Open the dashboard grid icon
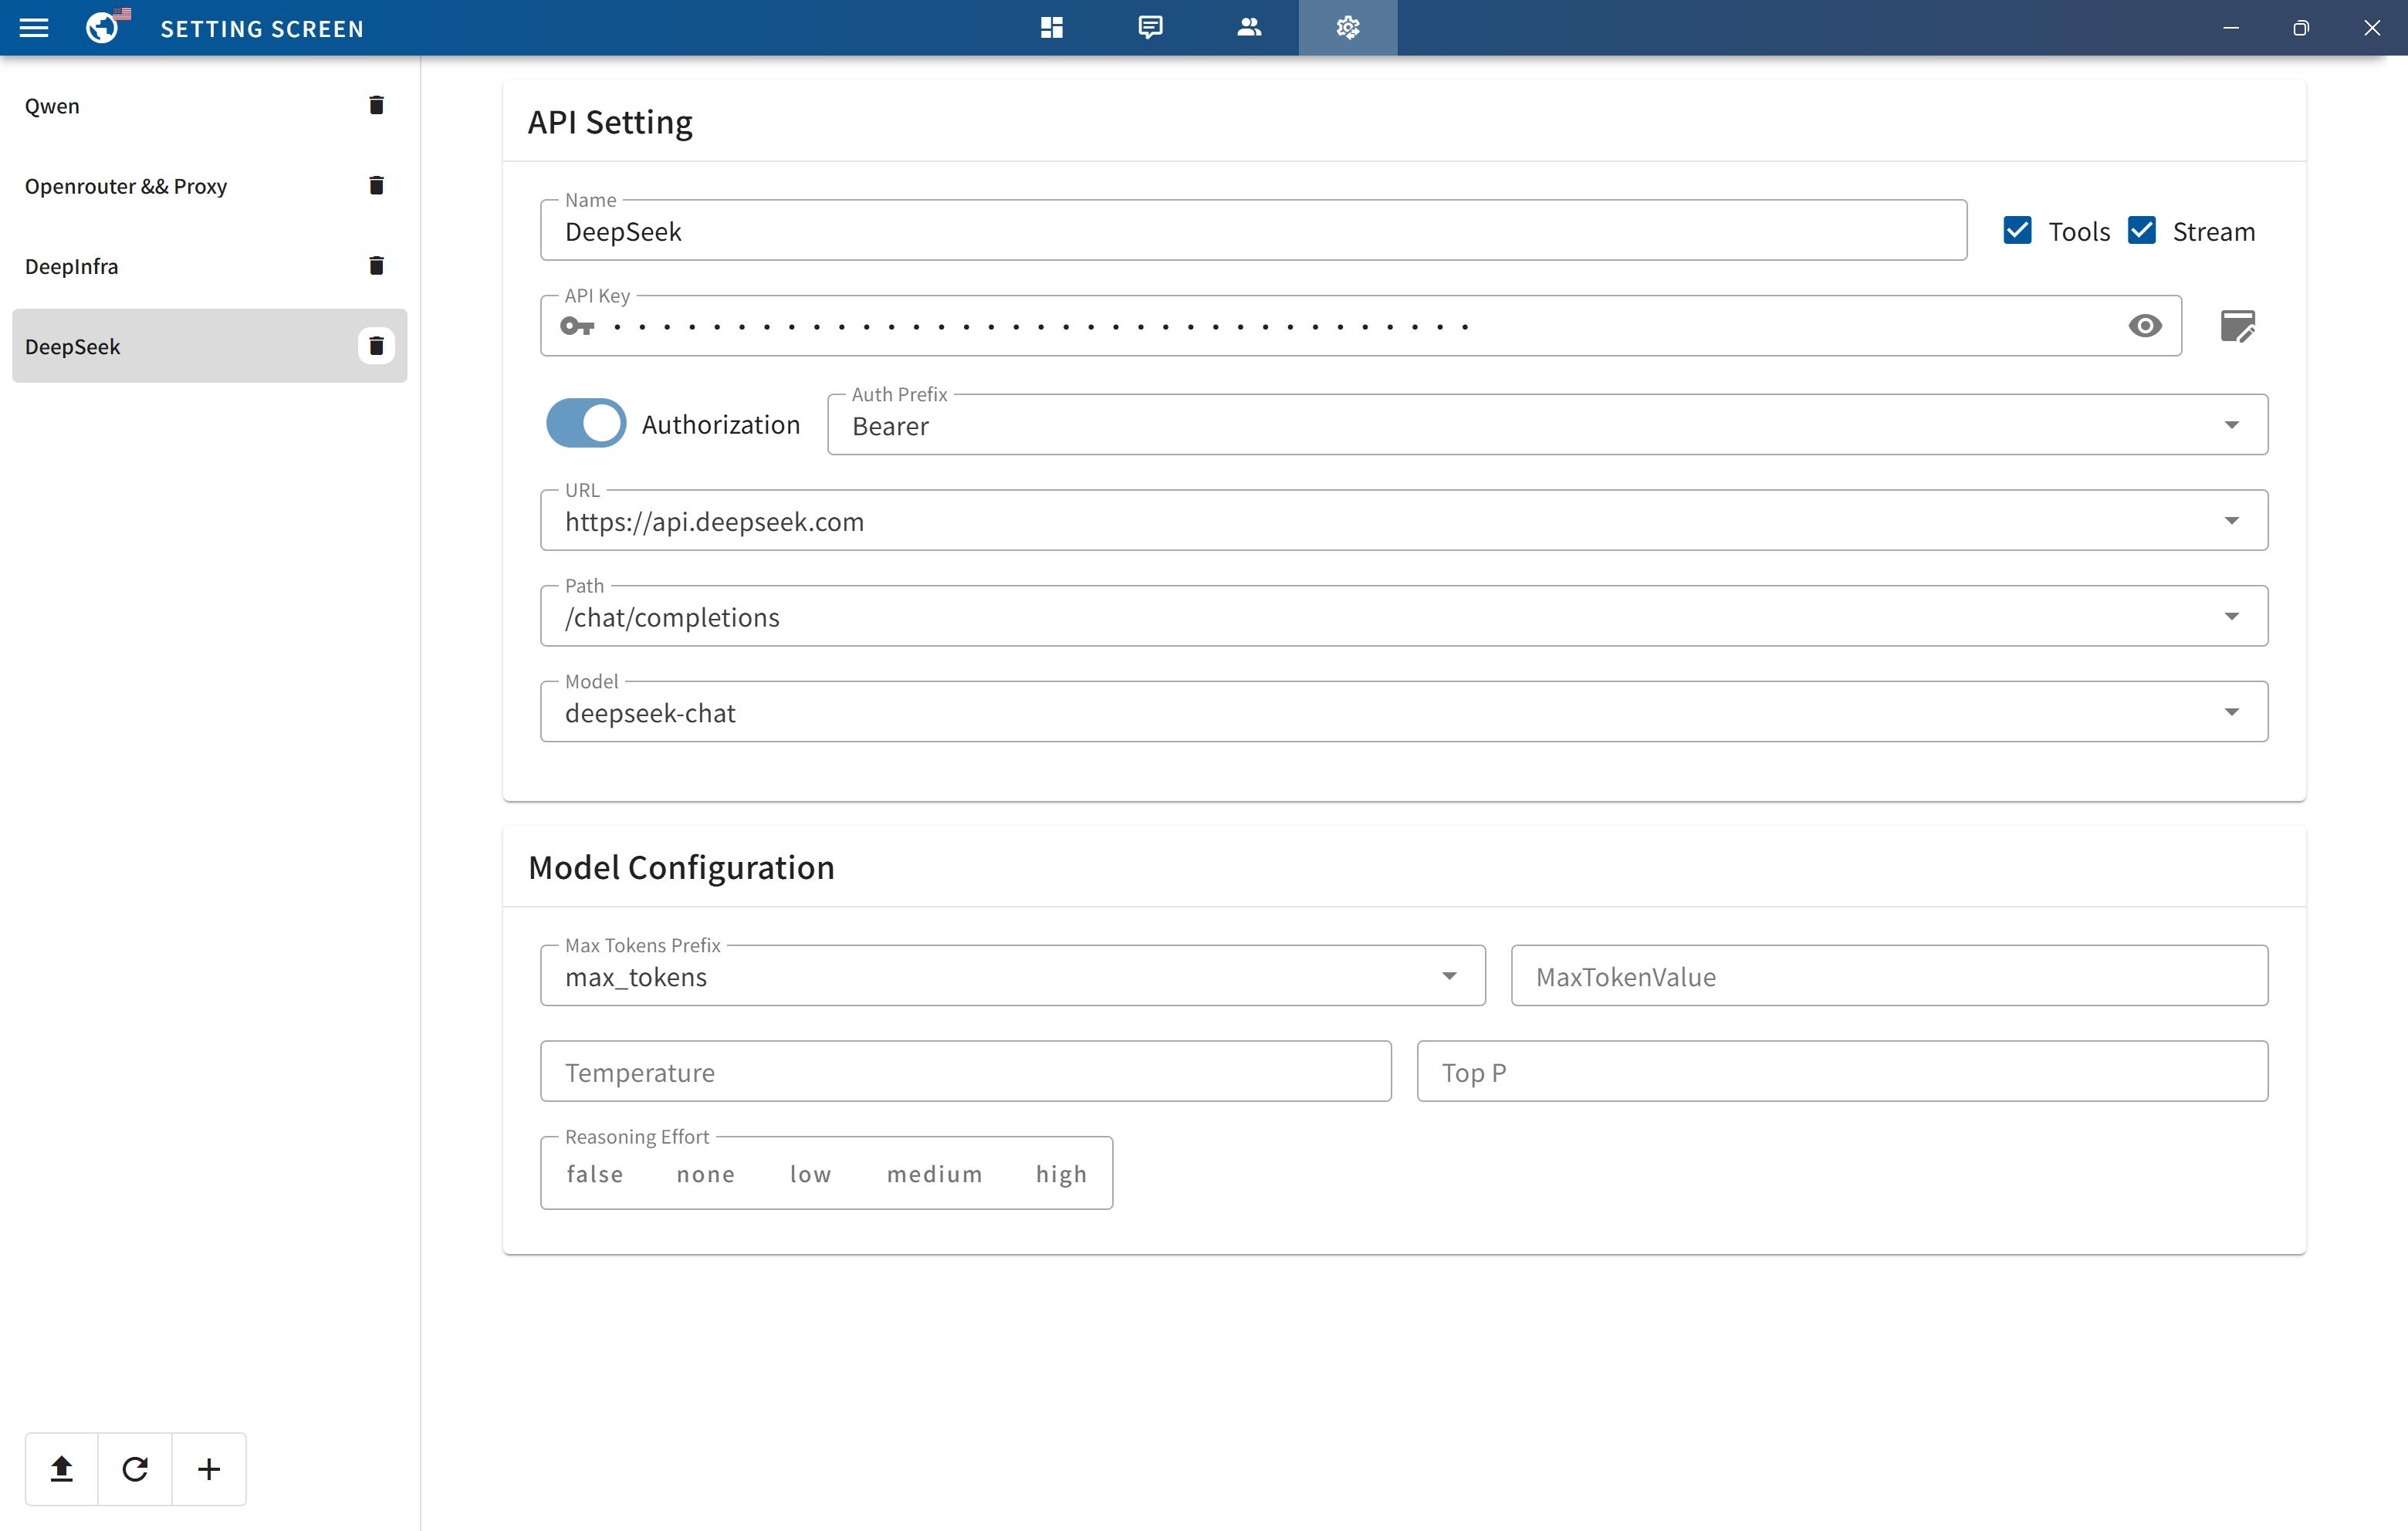The height and width of the screenshot is (1531, 2408). [1051, 27]
